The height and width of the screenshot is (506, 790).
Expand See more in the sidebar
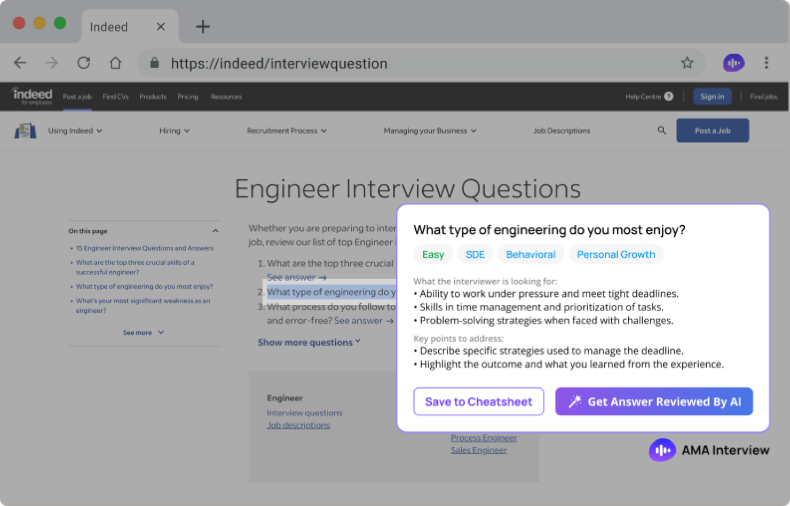point(143,333)
